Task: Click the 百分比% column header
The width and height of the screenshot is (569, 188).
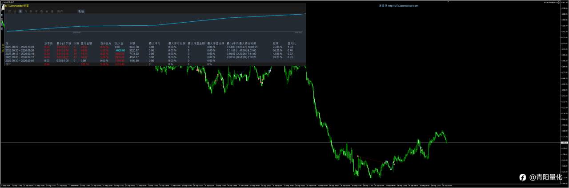Action: tap(105, 44)
